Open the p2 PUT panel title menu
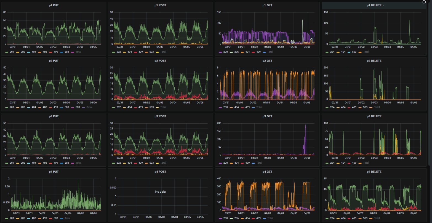The height and width of the screenshot is (223, 432). click(54, 61)
